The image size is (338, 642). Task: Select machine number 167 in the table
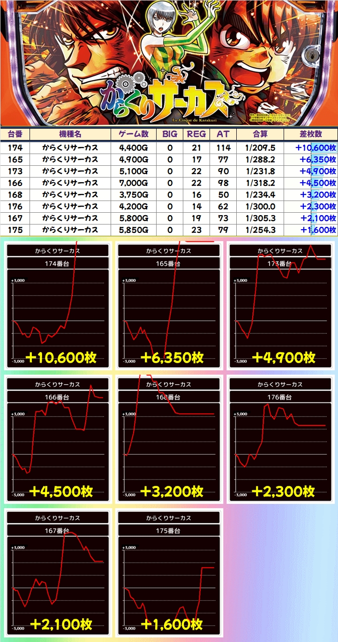click(15, 218)
